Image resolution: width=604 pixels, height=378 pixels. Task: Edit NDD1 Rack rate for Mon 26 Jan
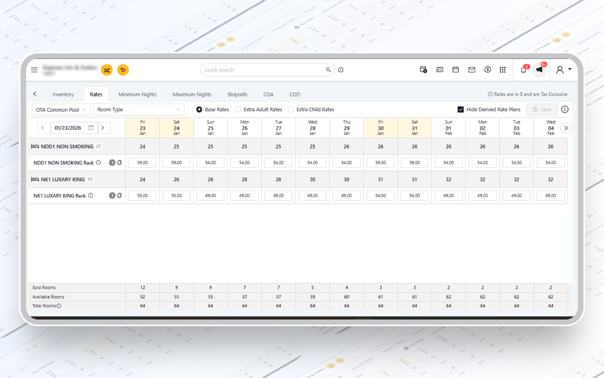(x=244, y=163)
